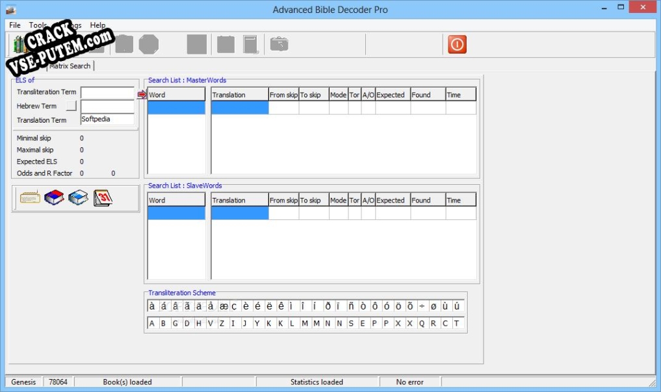
Task: Click the Statistics loaded status text
Action: click(317, 382)
